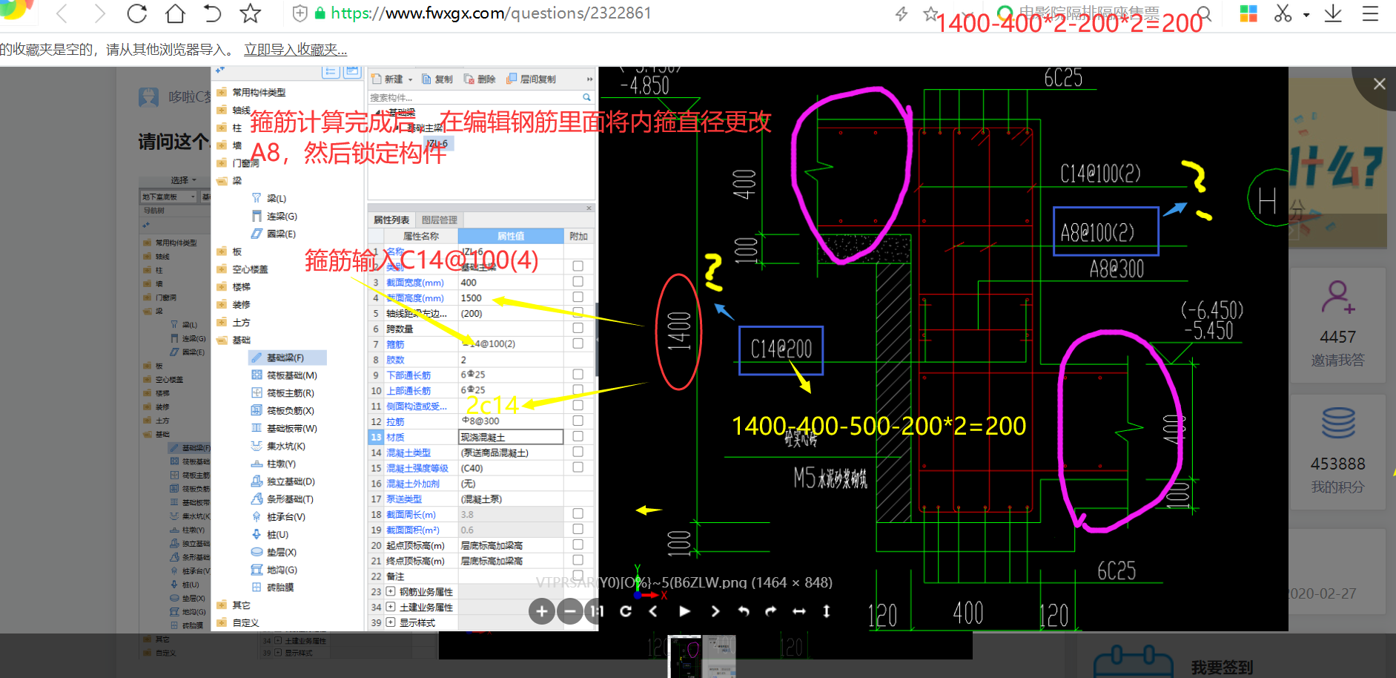Open the dropdown arrow next to scissors icon
This screenshot has height=678, width=1396.
coord(1306,15)
